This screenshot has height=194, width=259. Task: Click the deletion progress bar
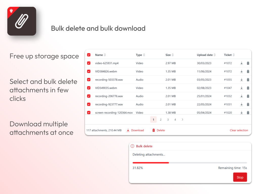point(189,163)
